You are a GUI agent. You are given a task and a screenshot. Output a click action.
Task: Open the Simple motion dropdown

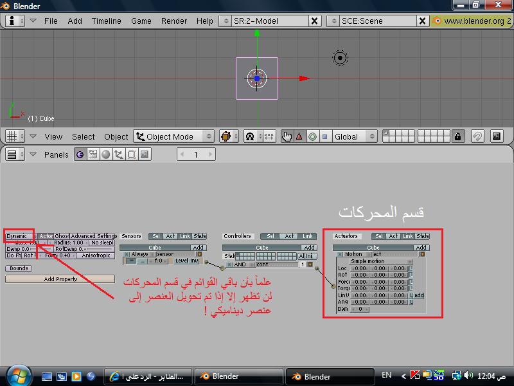click(382, 261)
